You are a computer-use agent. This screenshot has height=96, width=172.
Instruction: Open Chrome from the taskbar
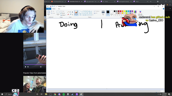click(55, 94)
